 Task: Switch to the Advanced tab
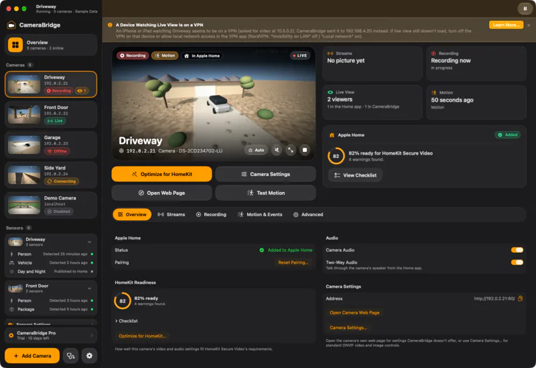coord(308,214)
